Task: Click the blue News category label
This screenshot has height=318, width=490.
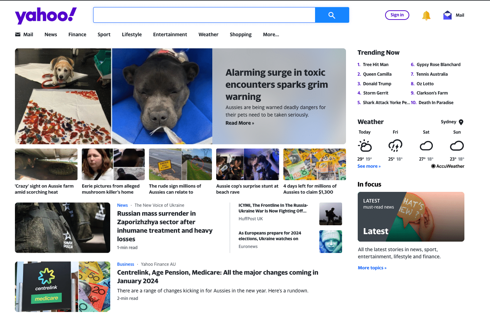Action: 122,205
